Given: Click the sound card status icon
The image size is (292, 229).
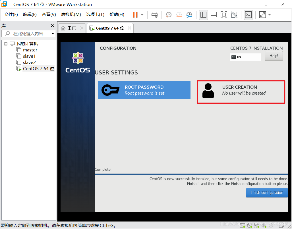Looking at the screenshot, I should (264, 226).
